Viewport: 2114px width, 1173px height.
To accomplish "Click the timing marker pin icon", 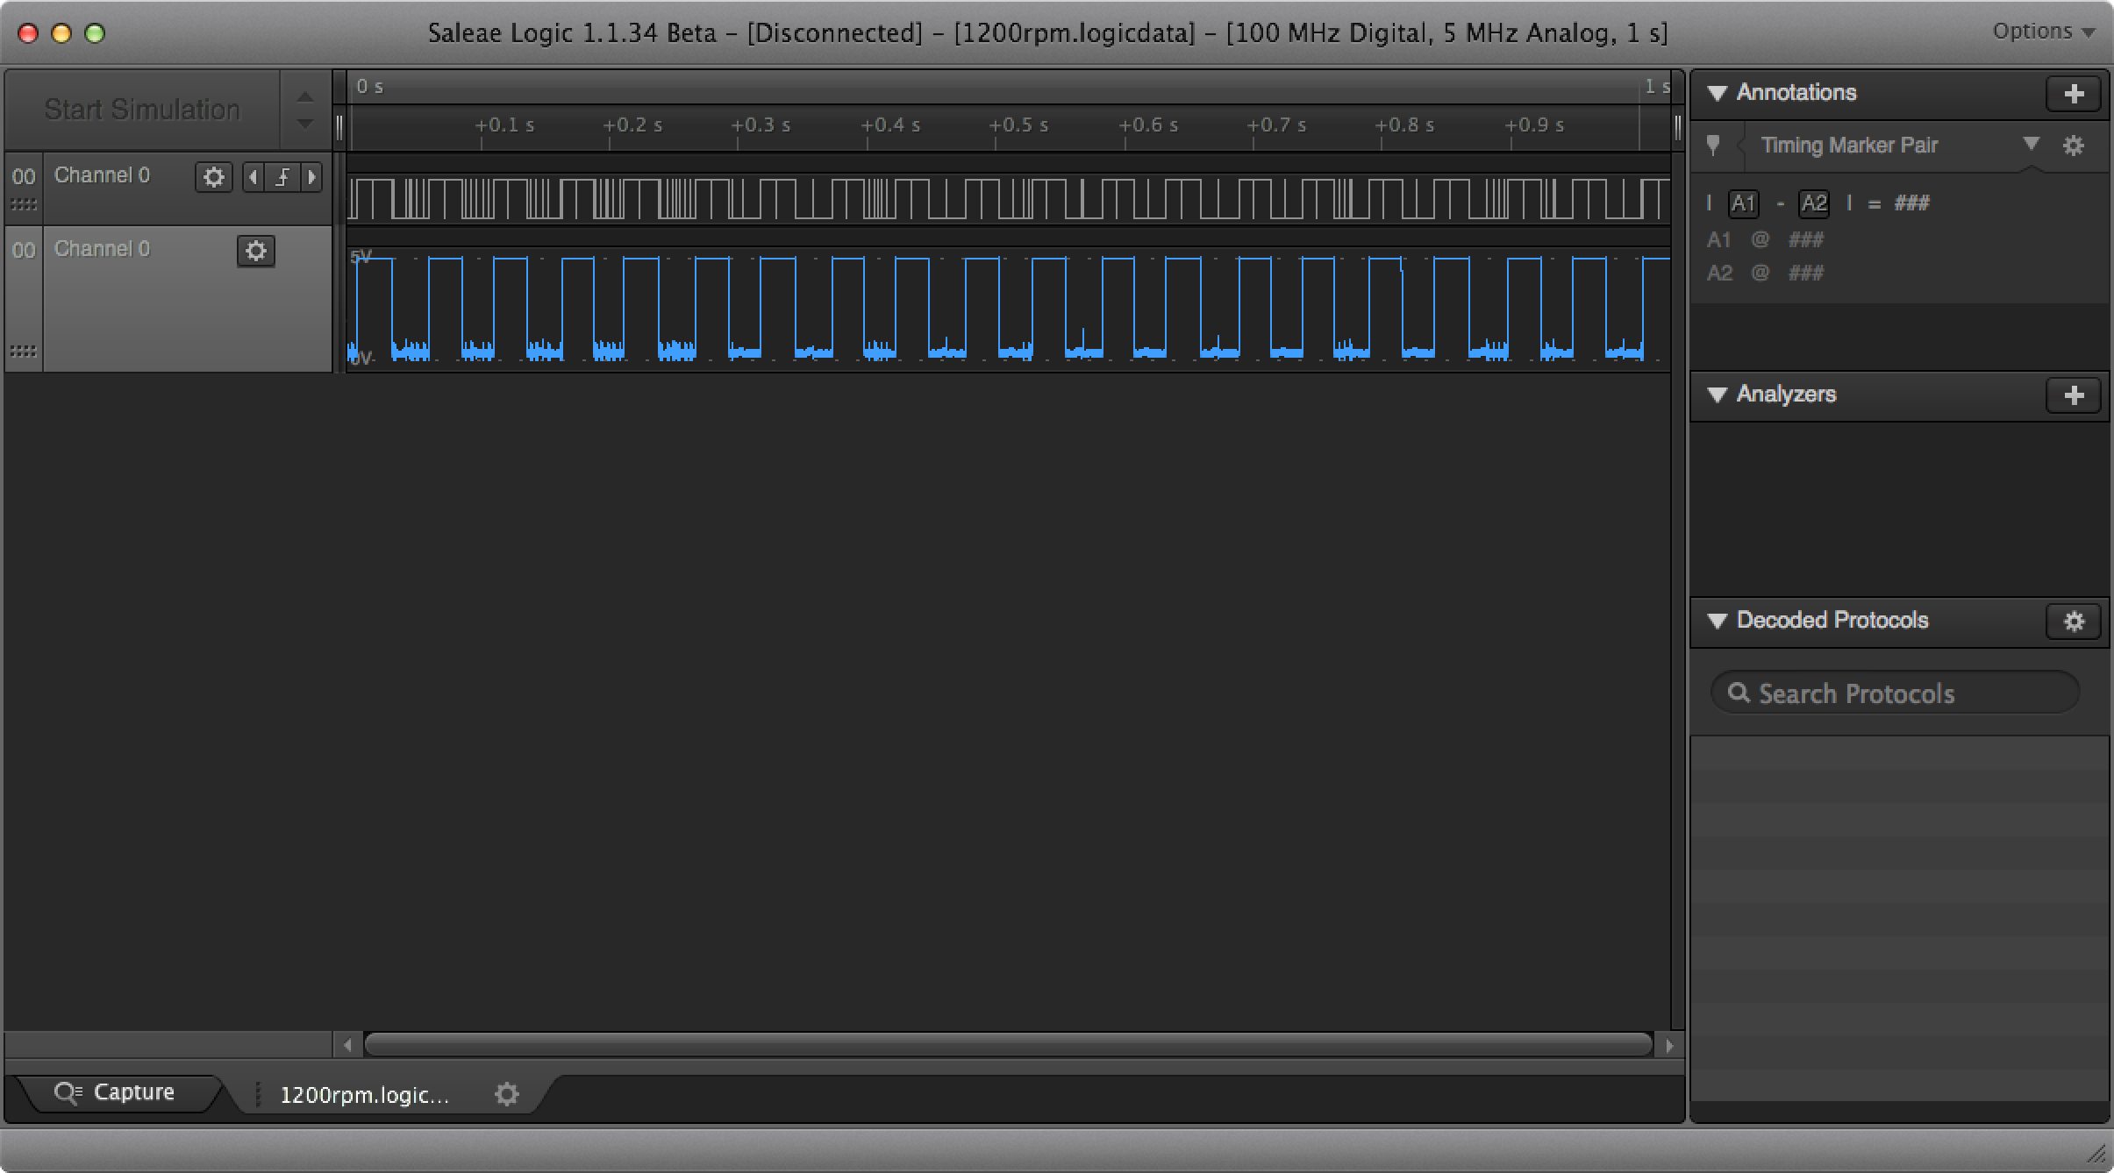I will tap(1713, 146).
